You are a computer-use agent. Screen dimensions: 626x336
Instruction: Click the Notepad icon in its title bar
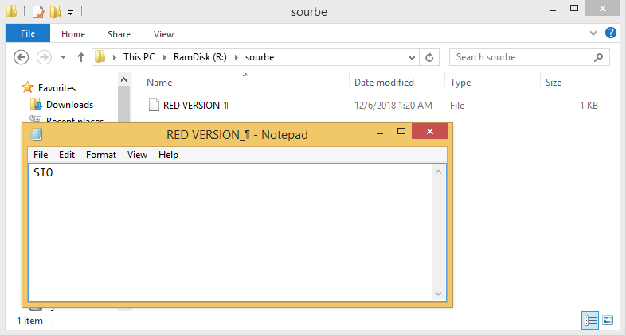point(36,134)
